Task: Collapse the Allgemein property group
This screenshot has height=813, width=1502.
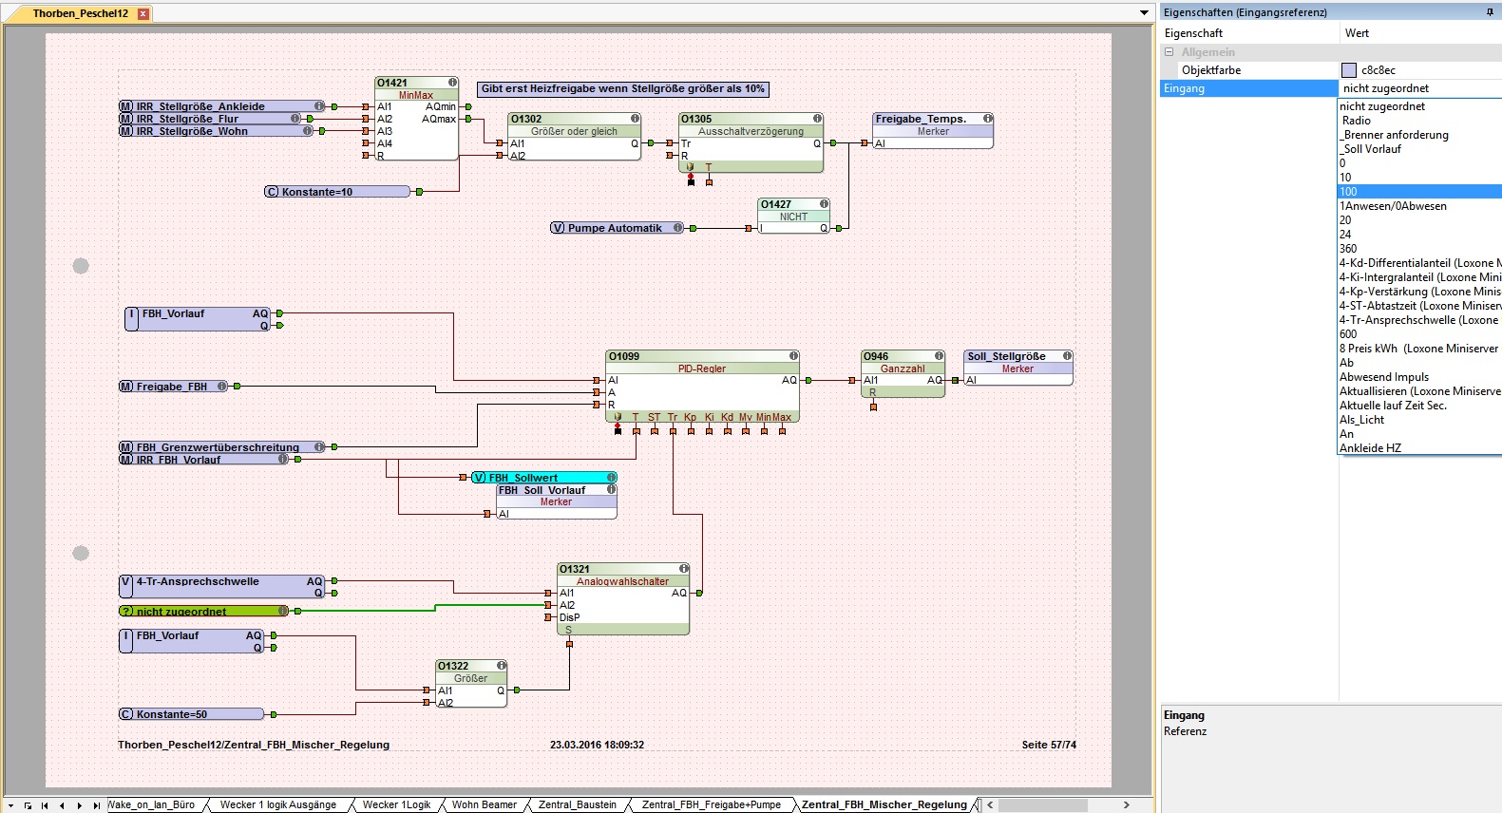Action: 1169,52
